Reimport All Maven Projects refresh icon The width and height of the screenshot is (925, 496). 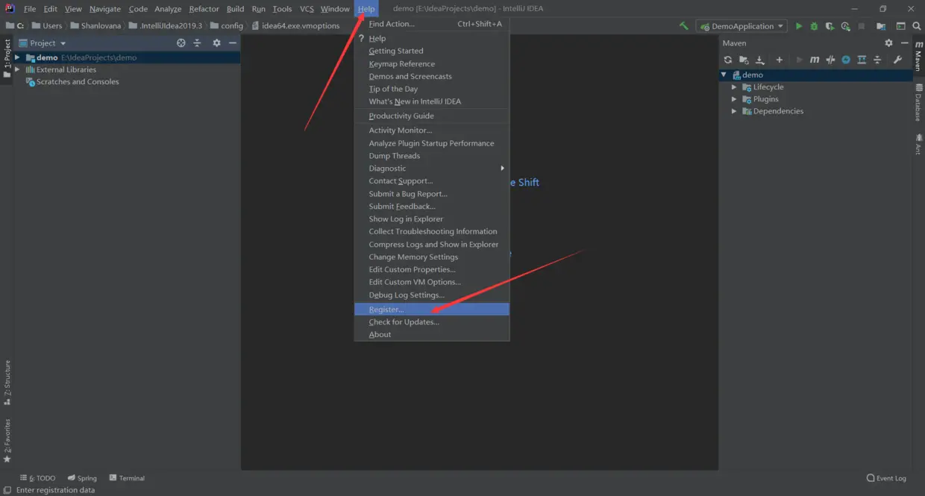coord(729,60)
